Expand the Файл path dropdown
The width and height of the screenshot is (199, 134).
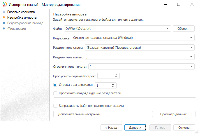168,29
